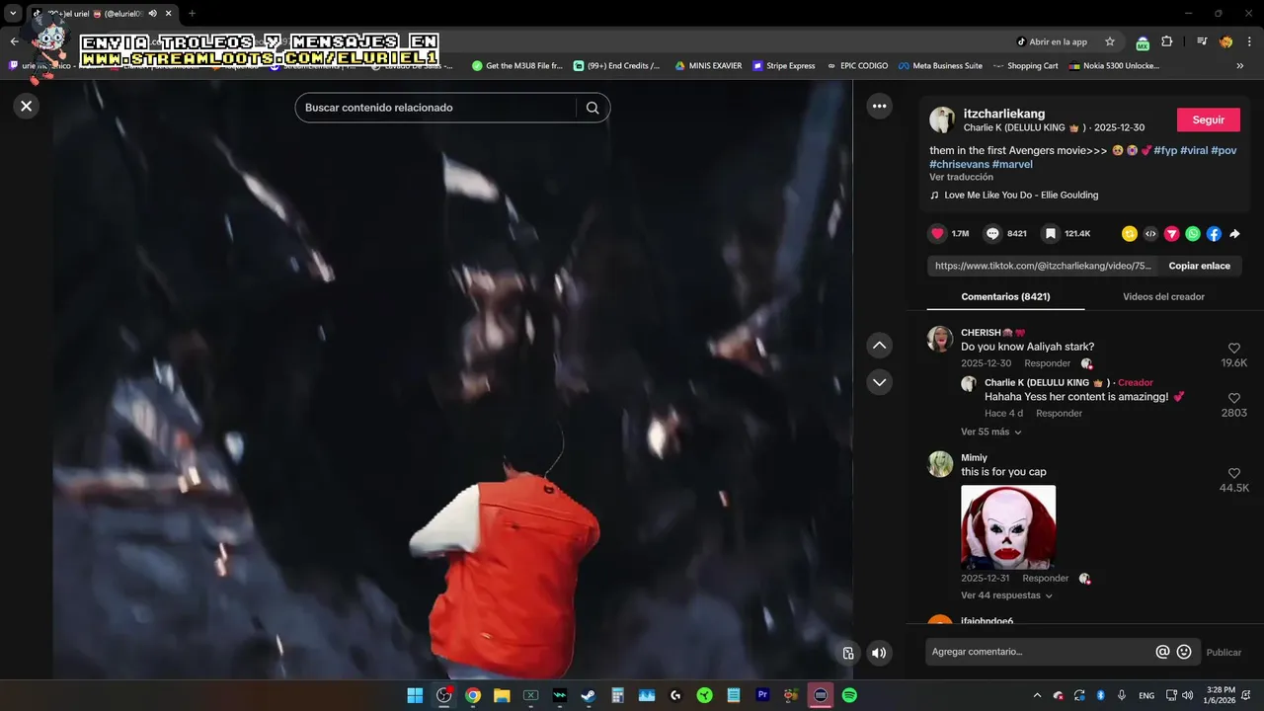Screen dimensions: 1264x711
Task: Open itzcharliekang profile username
Action: pyautogui.click(x=1004, y=114)
